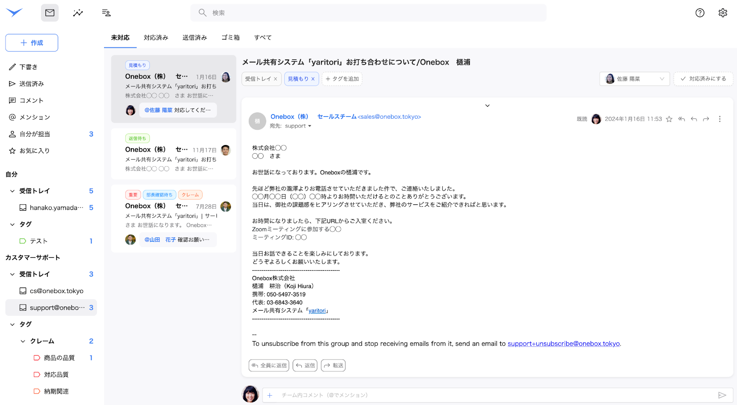Image resolution: width=737 pixels, height=405 pixels.
Task: Switch to the 未対応 tab
Action: coord(120,38)
